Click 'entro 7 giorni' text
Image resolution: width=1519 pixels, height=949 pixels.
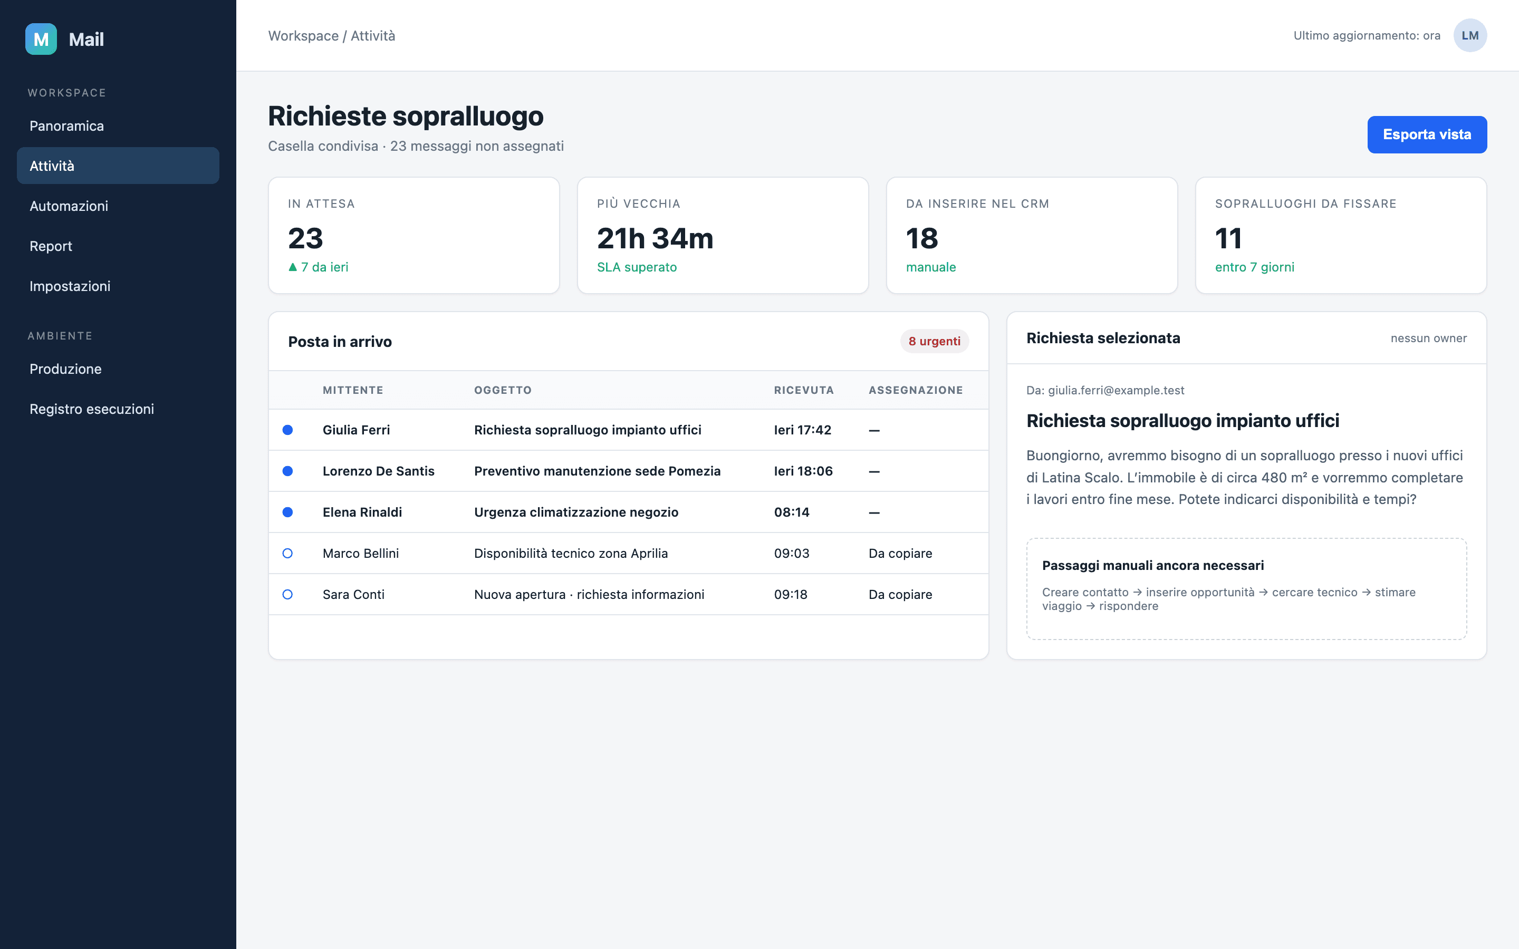(1254, 267)
